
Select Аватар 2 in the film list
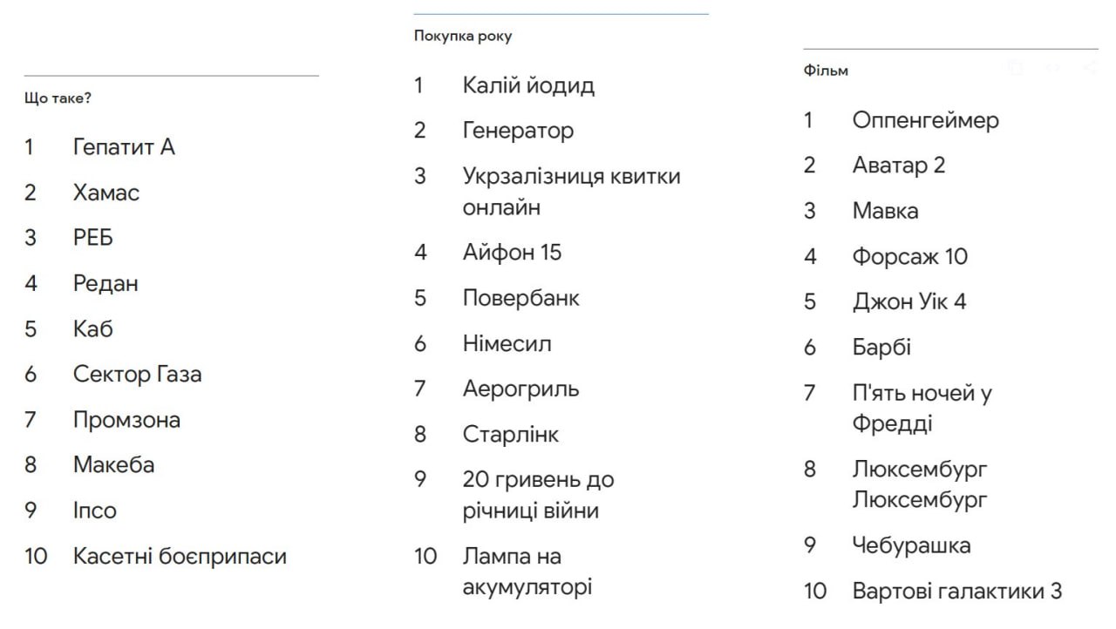pyautogui.click(x=898, y=166)
